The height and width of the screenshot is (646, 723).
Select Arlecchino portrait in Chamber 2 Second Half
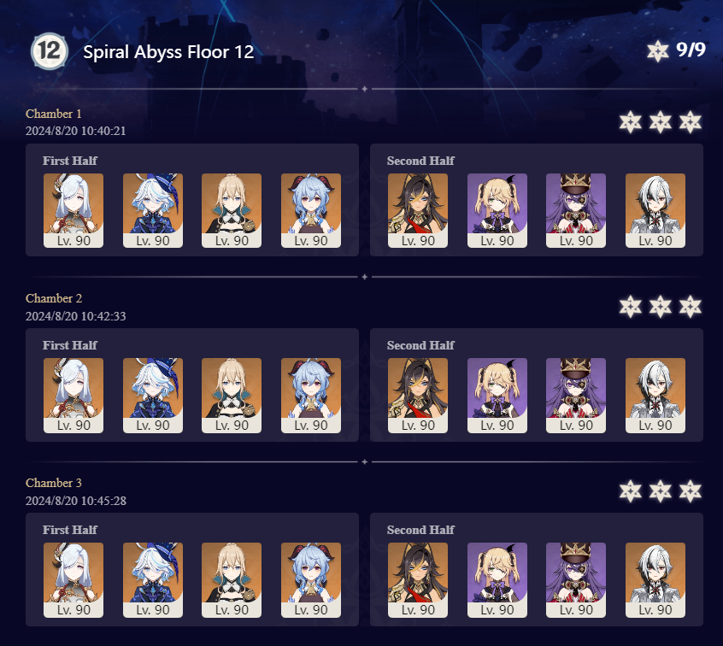click(x=655, y=395)
